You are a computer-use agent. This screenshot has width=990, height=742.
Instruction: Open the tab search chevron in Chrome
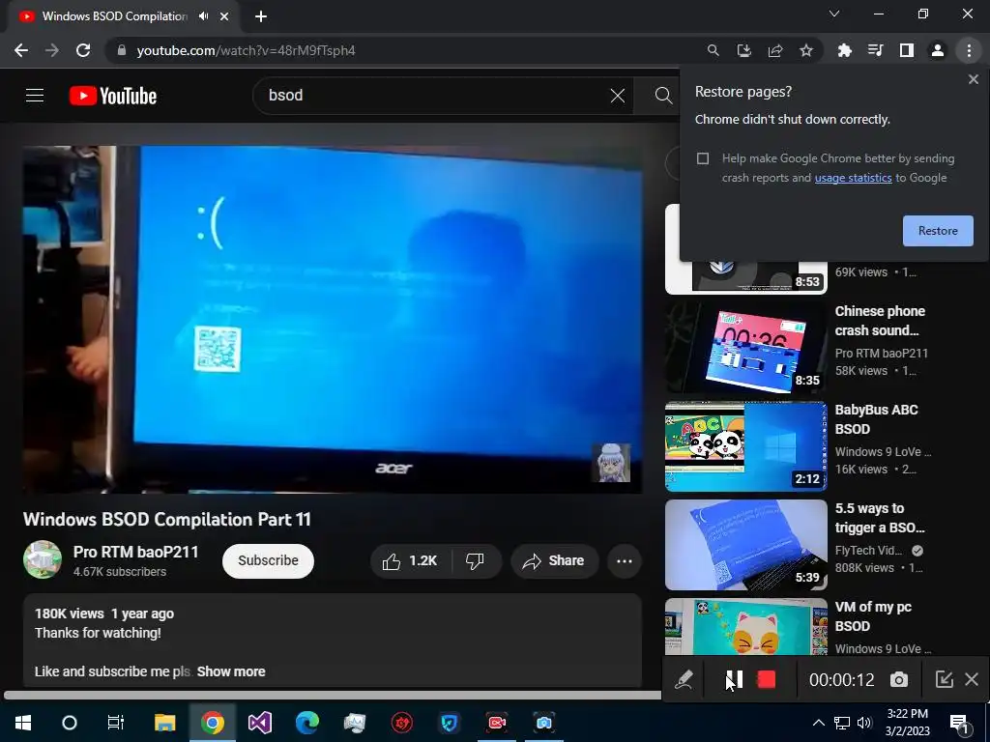point(834,14)
